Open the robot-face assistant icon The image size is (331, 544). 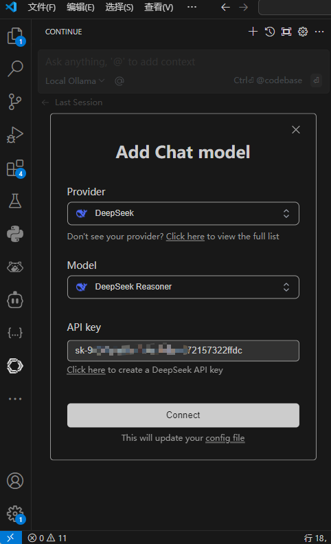[x=15, y=300]
